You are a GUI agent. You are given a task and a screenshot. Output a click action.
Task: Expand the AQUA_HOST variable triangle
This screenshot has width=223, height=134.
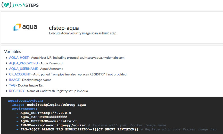pyautogui.click(x=7, y=58)
